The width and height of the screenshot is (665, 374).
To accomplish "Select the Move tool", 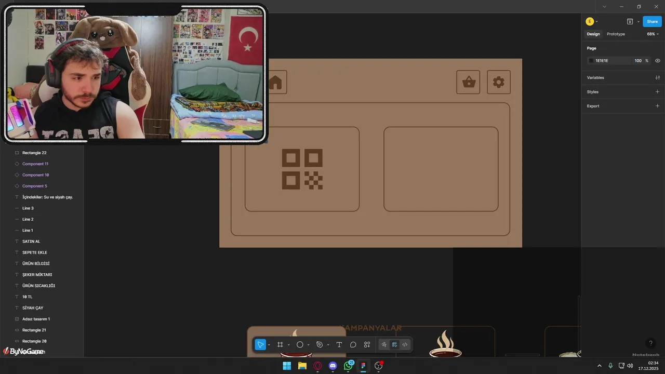I will pyautogui.click(x=260, y=344).
